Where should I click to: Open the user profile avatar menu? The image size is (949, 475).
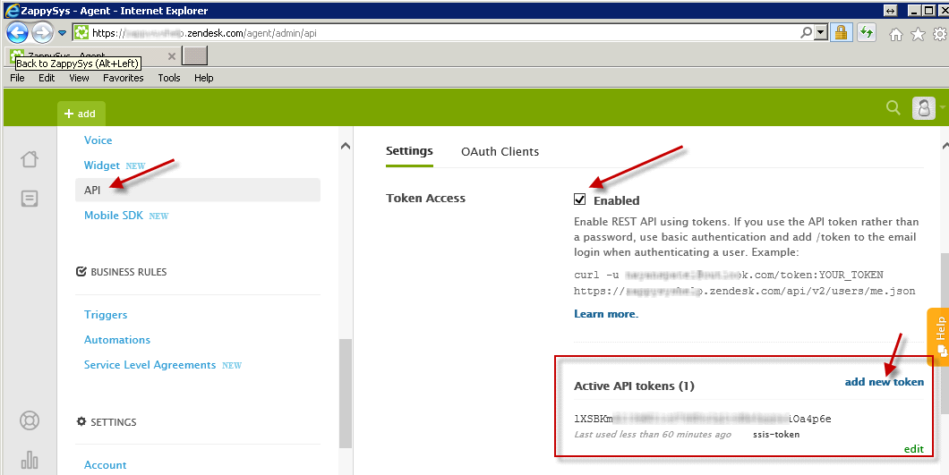point(924,107)
